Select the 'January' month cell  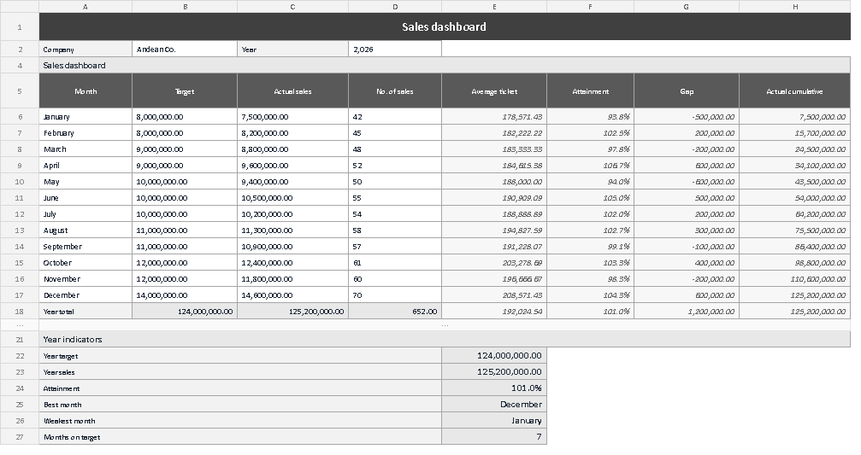(86, 117)
